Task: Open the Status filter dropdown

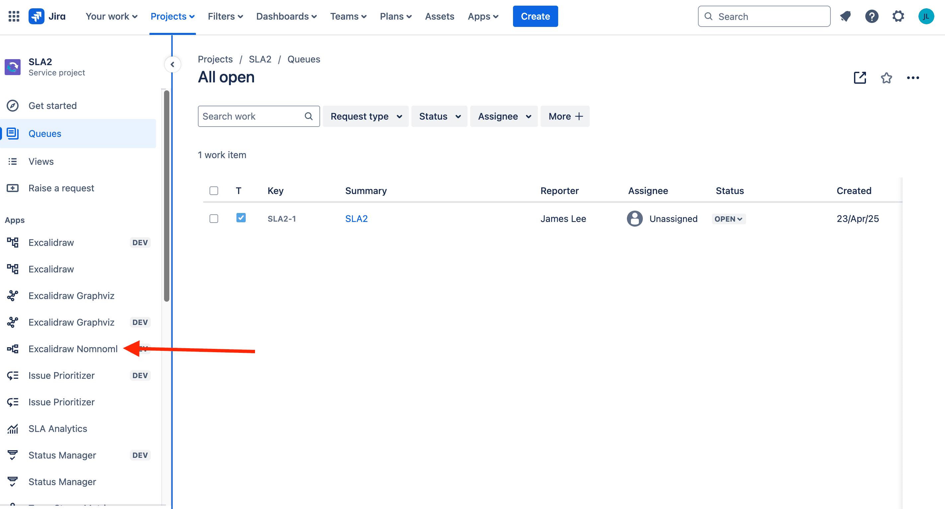Action: coord(439,116)
